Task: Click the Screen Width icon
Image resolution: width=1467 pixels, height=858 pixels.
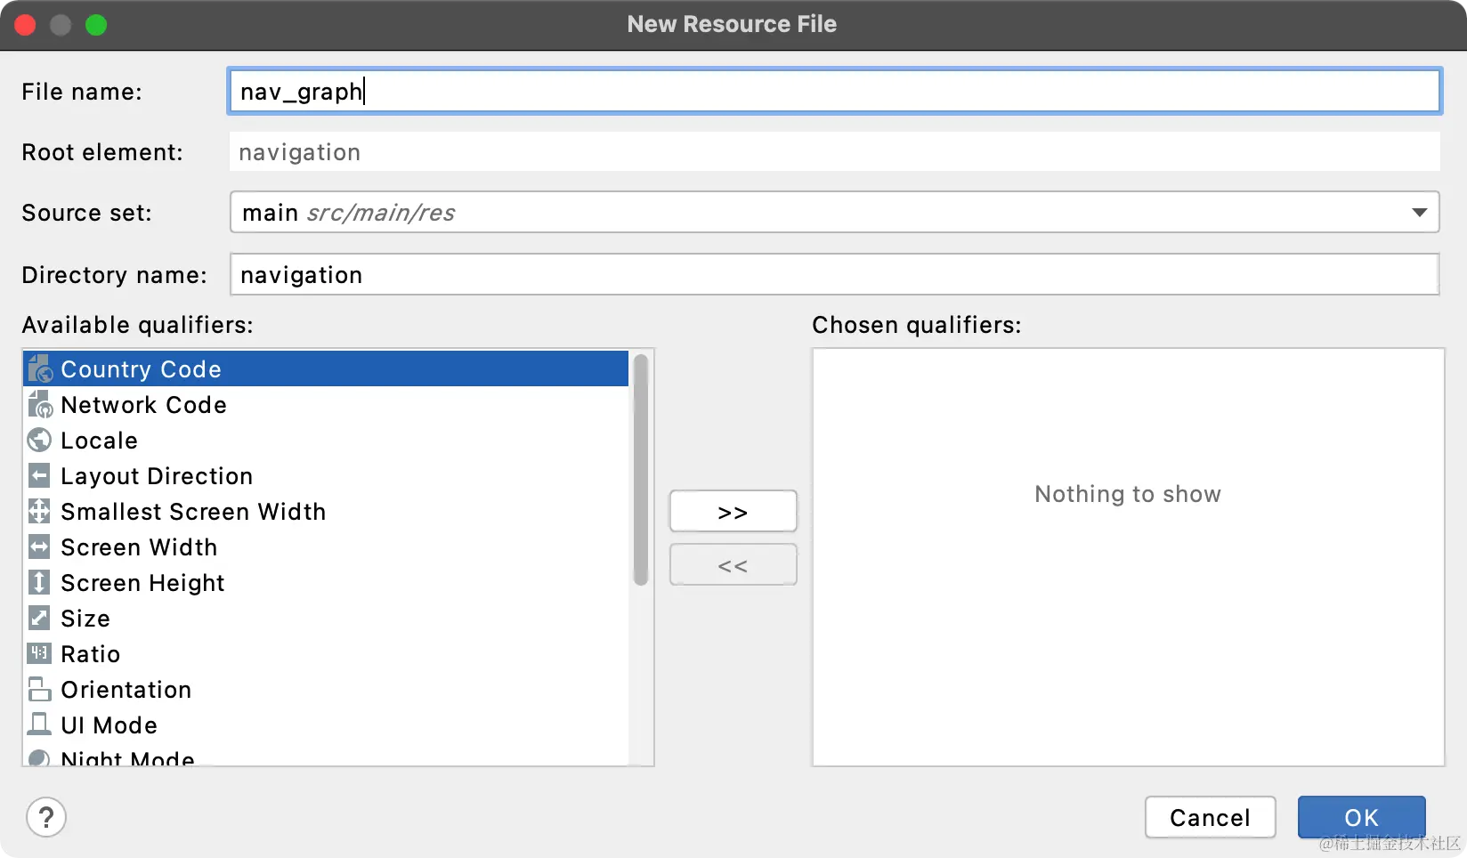Action: (x=39, y=546)
